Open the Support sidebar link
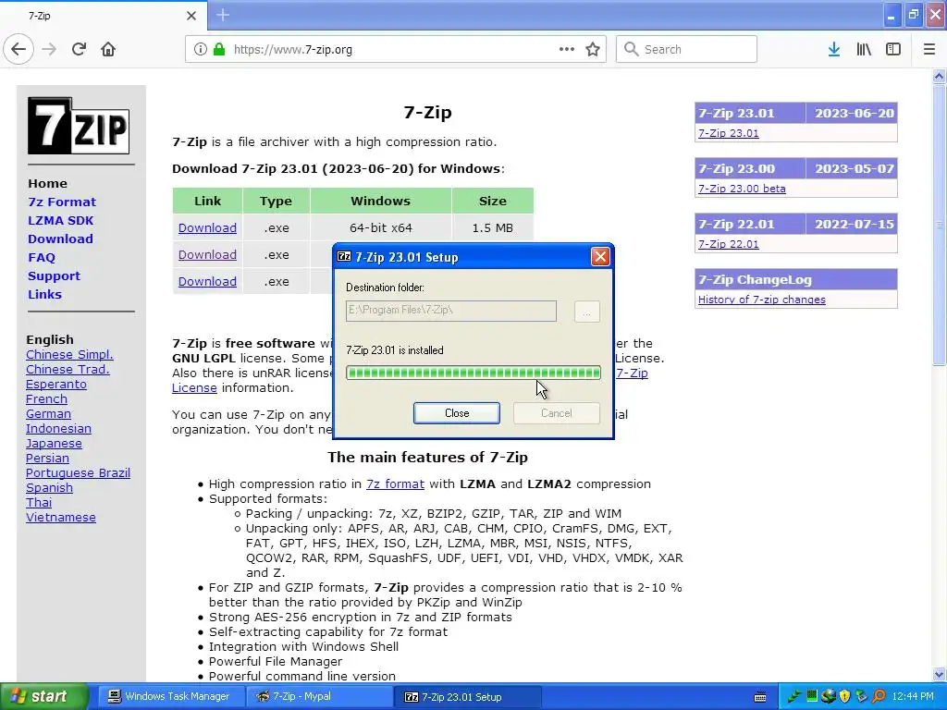 (54, 275)
